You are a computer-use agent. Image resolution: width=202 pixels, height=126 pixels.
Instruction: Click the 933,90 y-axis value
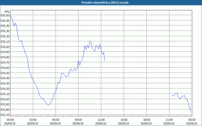click(5, 104)
